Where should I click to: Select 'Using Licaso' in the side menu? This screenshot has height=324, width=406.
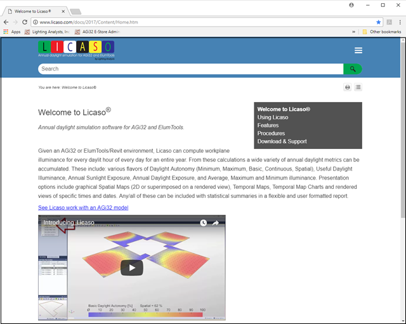click(x=273, y=117)
